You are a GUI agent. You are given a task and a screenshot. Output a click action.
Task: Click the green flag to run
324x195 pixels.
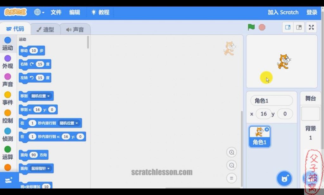(x=251, y=27)
